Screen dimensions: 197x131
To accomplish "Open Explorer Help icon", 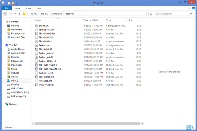I will point(193,8).
